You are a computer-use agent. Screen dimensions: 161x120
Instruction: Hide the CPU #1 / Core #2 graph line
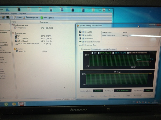click(114, 53)
